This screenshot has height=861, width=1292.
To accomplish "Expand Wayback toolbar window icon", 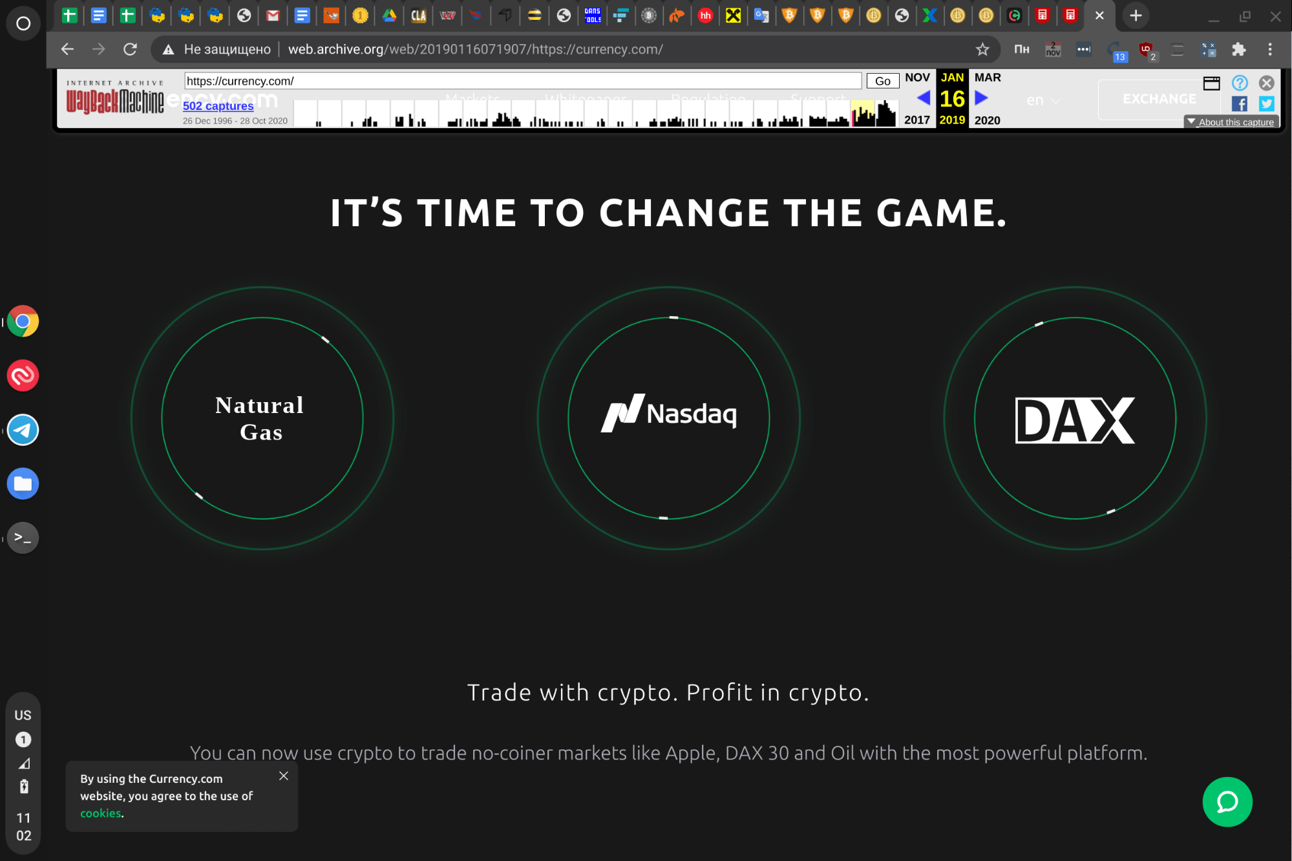I will 1211,83.
